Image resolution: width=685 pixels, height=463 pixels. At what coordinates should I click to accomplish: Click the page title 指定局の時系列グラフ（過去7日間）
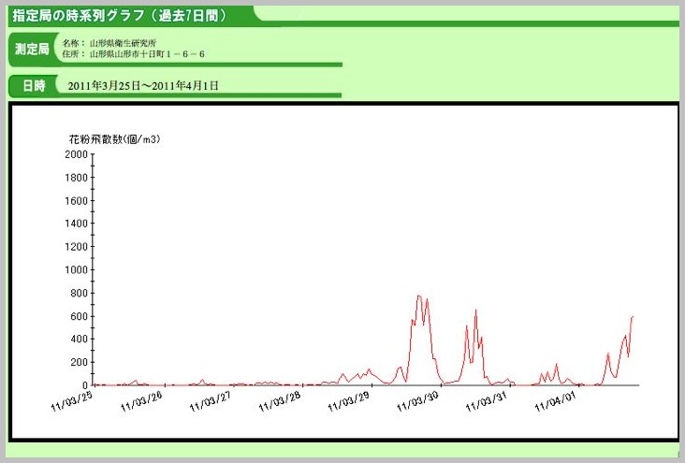[120, 16]
